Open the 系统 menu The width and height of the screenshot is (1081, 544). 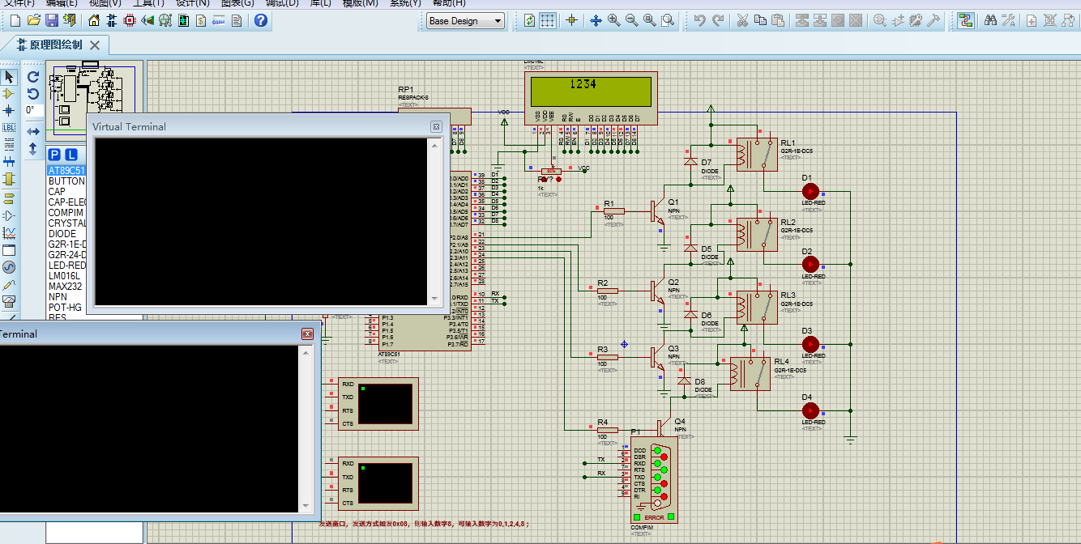coord(405,3)
